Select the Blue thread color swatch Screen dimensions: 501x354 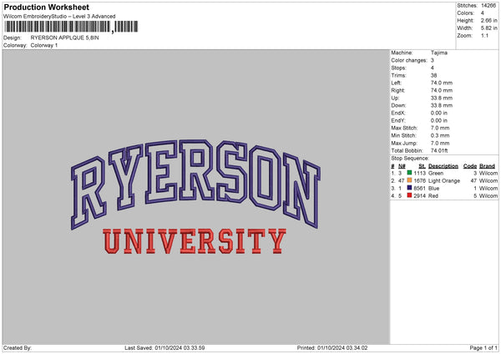409,188
